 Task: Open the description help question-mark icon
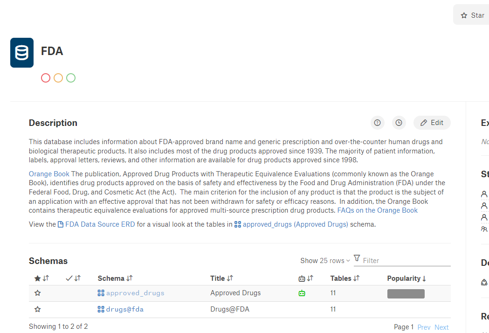377,123
